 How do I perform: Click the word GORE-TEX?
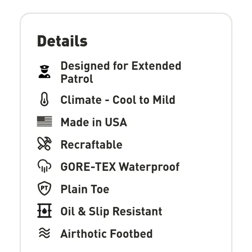pyautogui.click(x=88, y=167)
